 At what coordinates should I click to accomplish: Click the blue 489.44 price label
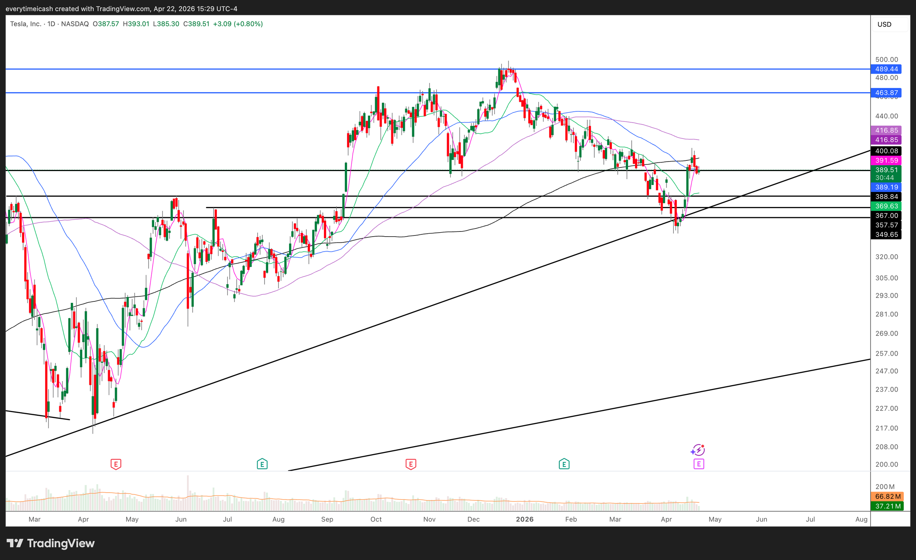(x=886, y=69)
